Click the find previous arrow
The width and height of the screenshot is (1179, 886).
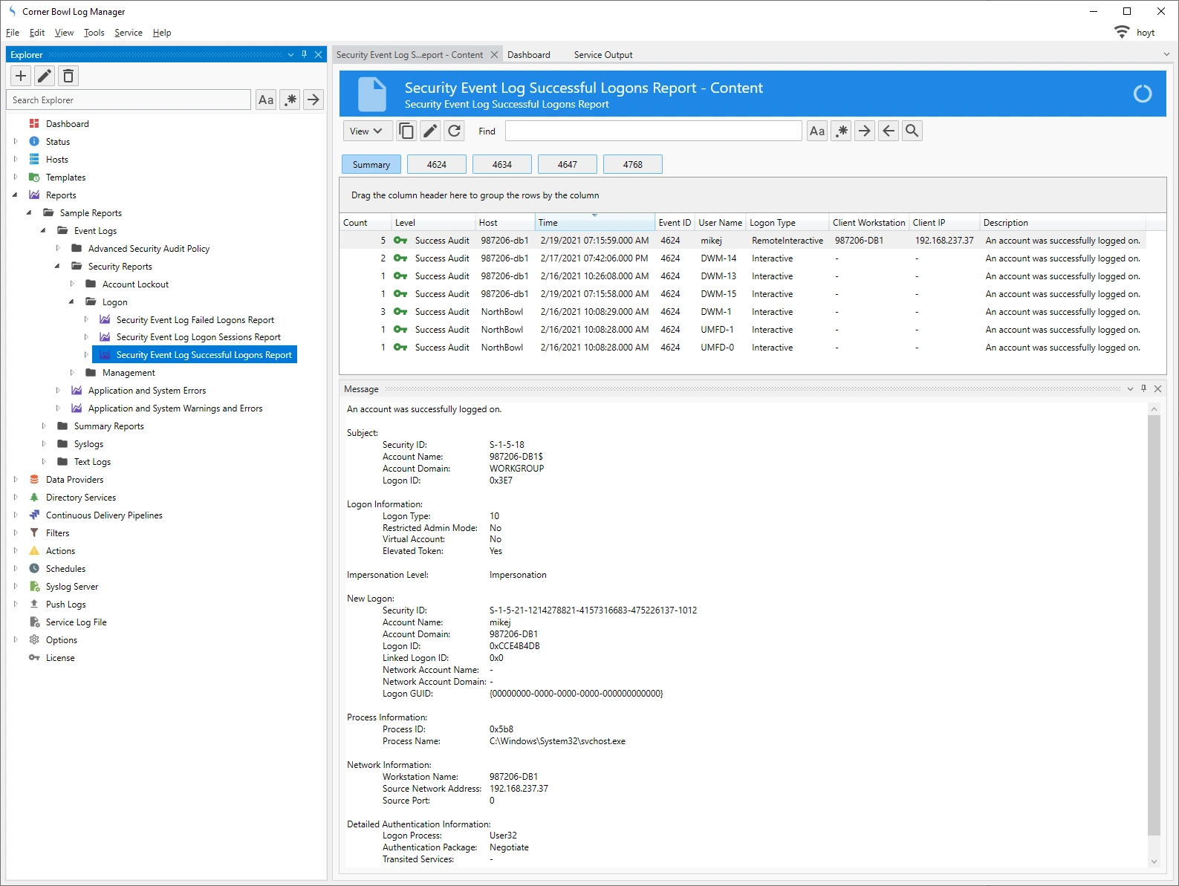click(x=889, y=131)
